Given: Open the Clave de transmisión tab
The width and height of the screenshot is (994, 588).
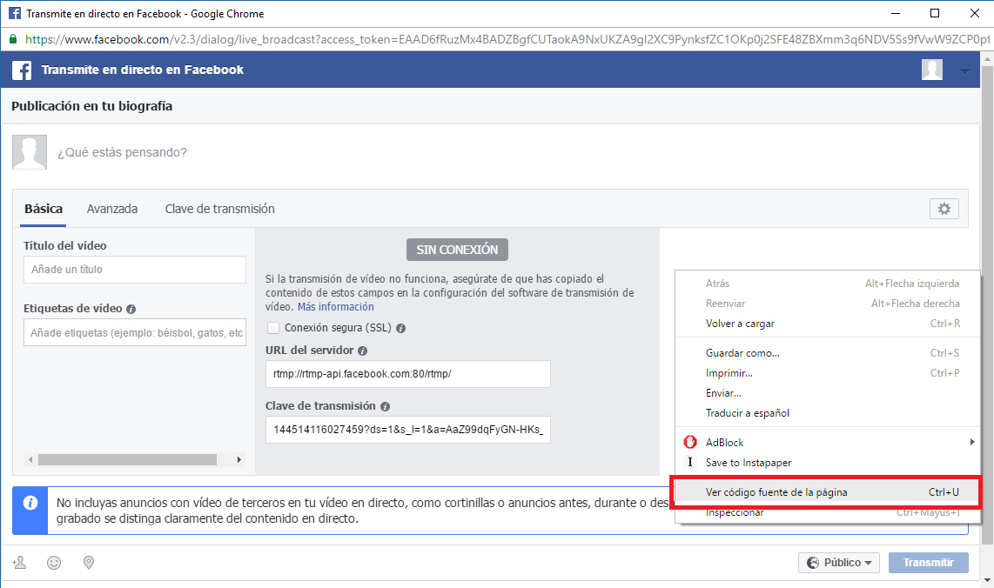Looking at the screenshot, I should [x=220, y=209].
